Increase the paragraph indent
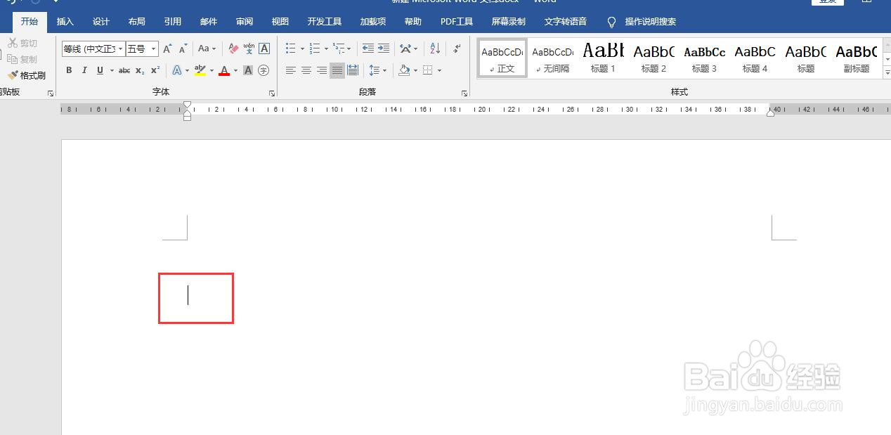The height and width of the screenshot is (435, 891). (x=384, y=48)
